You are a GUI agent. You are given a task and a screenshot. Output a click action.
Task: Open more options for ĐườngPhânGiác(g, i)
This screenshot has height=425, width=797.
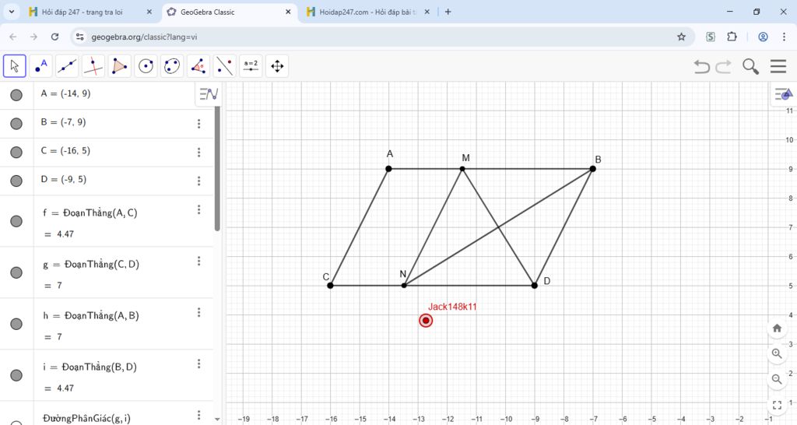click(x=198, y=415)
